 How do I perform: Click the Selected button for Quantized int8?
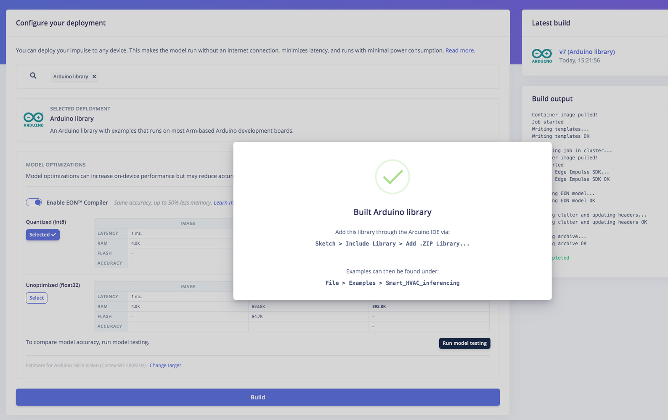pyautogui.click(x=42, y=235)
